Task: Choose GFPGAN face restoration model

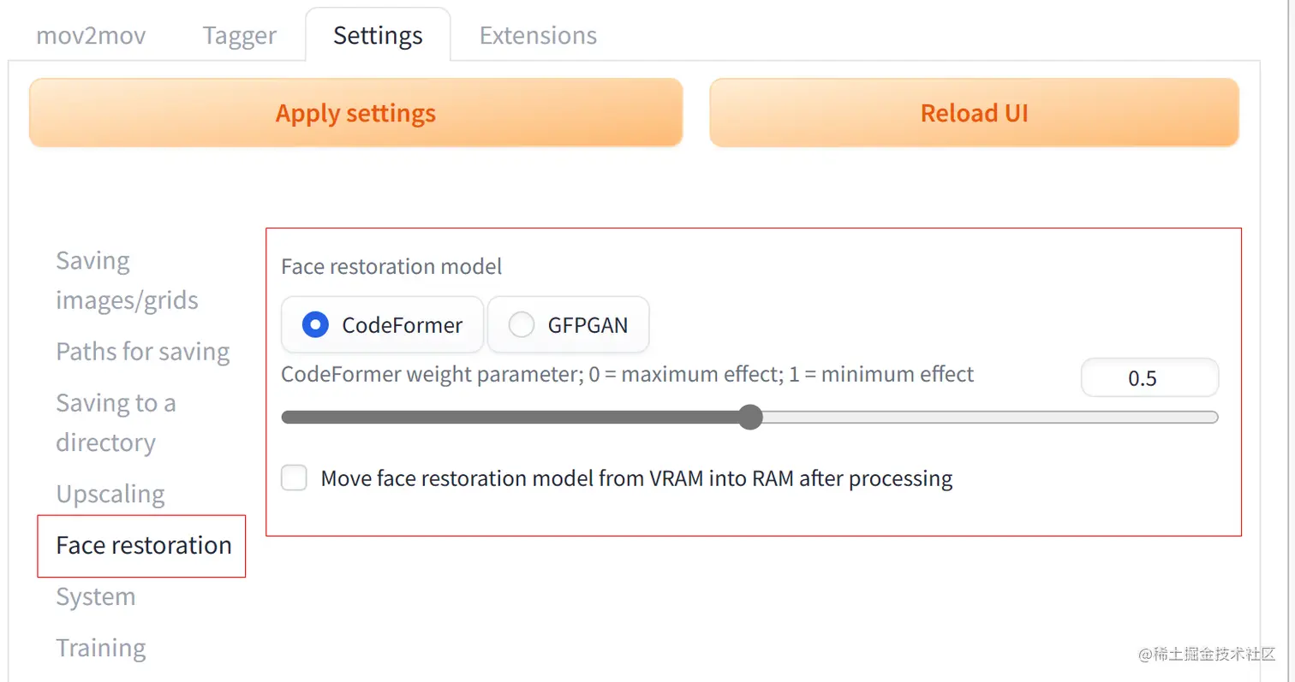Action: coord(522,325)
